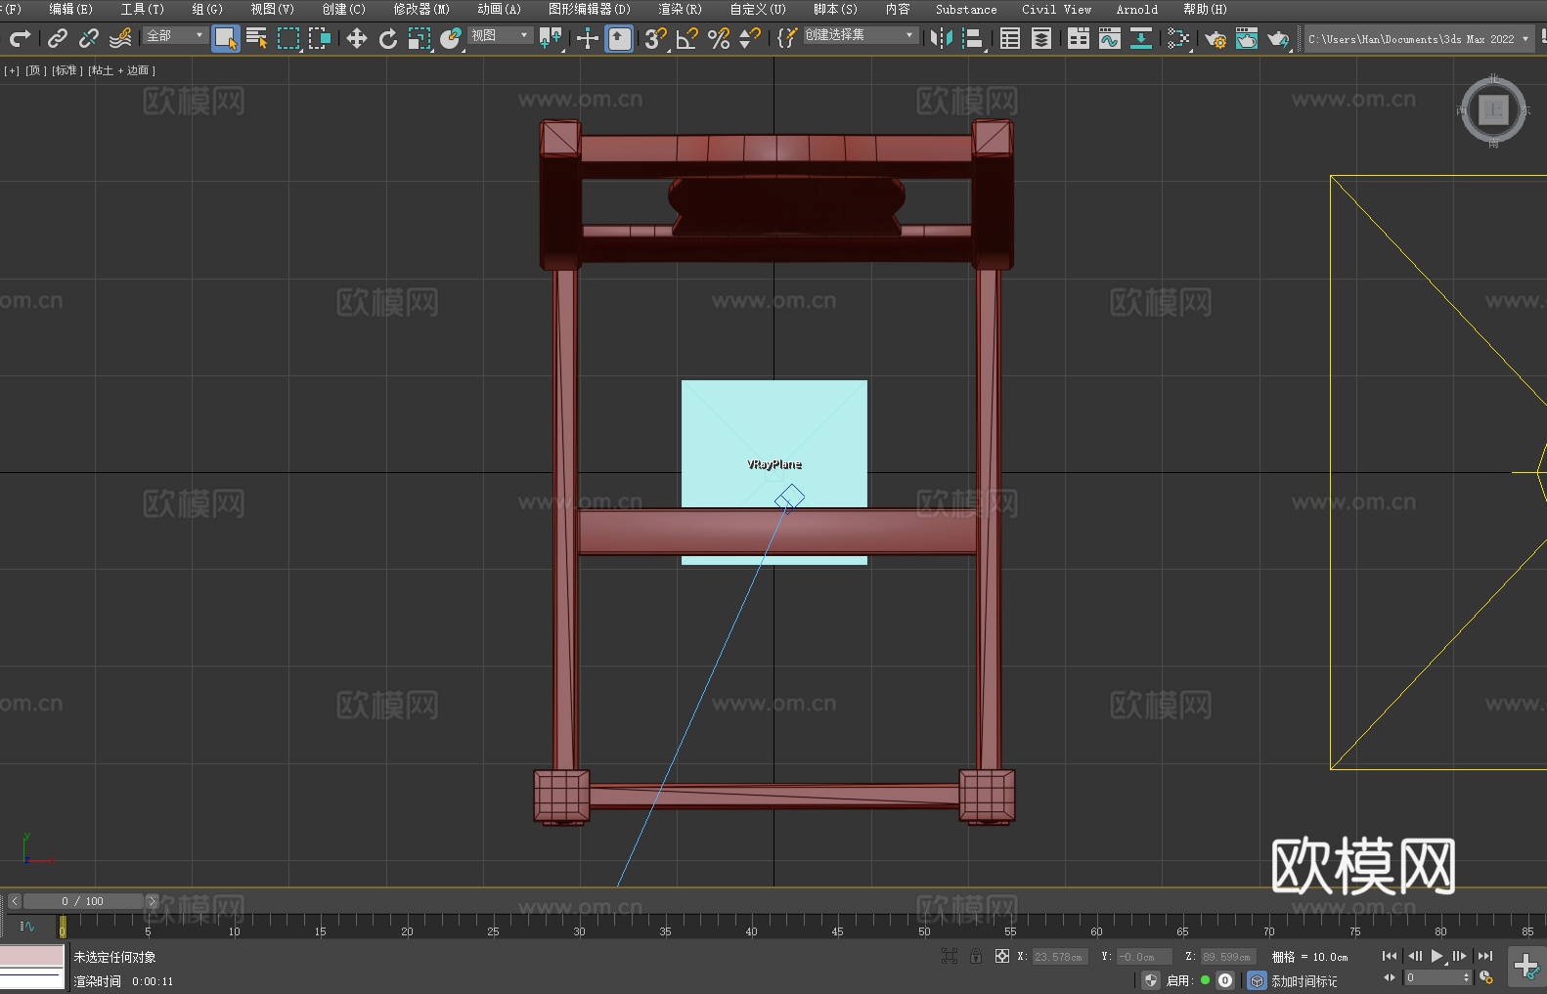Open the 帮助(H) menu
The height and width of the screenshot is (994, 1547).
click(x=1205, y=9)
